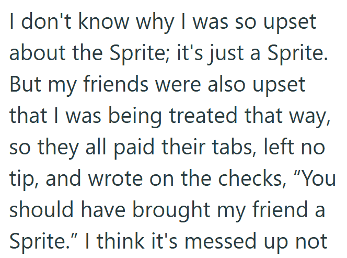
Task: Click the word "But" starting the third line
Action: pyautogui.click(x=25, y=84)
